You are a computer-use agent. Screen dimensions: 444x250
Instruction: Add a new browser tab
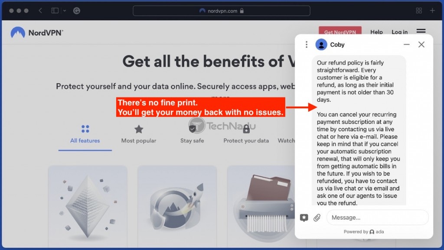tap(432, 10)
